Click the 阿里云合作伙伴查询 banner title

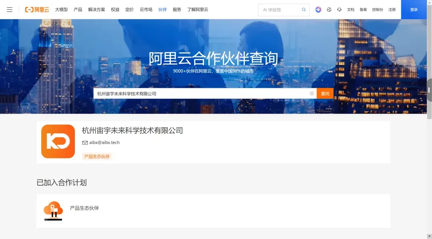[x=213, y=58]
